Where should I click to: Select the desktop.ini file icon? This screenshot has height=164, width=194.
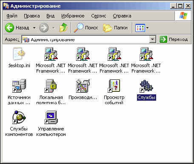coord(19,54)
